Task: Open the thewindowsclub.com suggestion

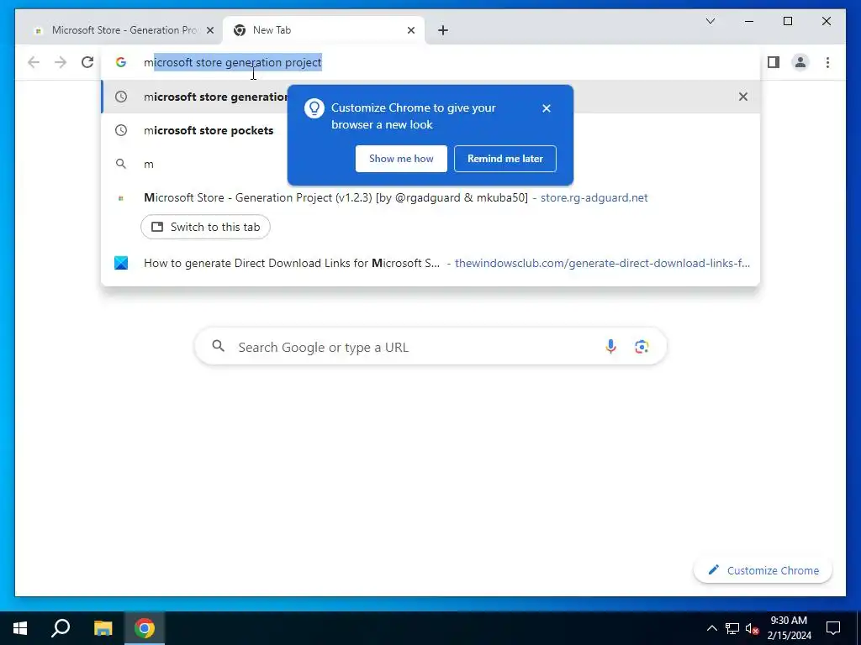Action: pyautogui.click(x=430, y=263)
